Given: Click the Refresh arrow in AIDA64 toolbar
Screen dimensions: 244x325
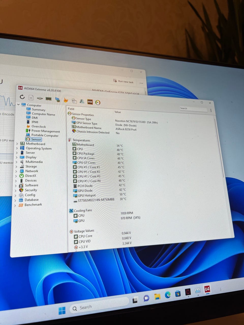Looking at the screenshot, I should click(x=22, y=97).
